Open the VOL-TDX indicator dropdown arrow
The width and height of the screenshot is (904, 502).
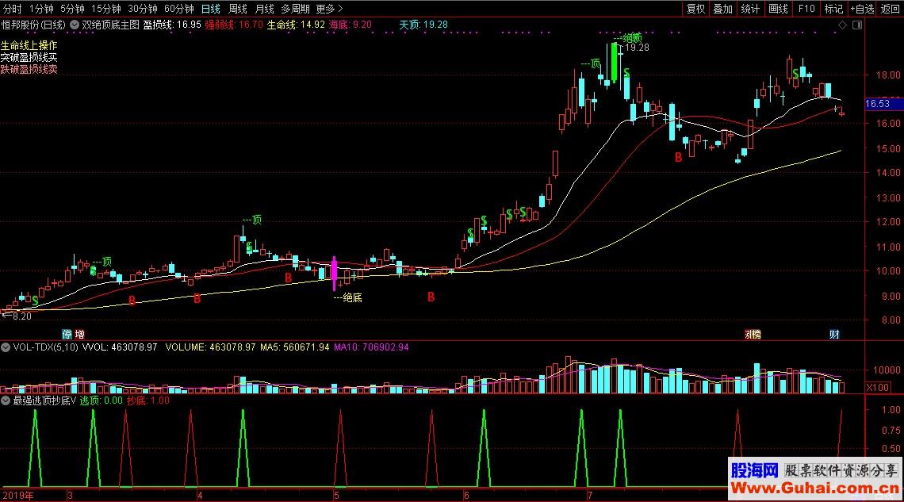click(6, 347)
